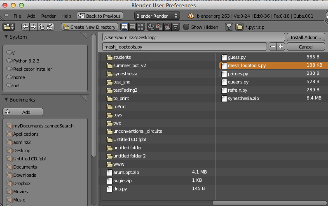Open the unconventional_circuits folder
The height and width of the screenshot is (206, 328).
point(158,131)
